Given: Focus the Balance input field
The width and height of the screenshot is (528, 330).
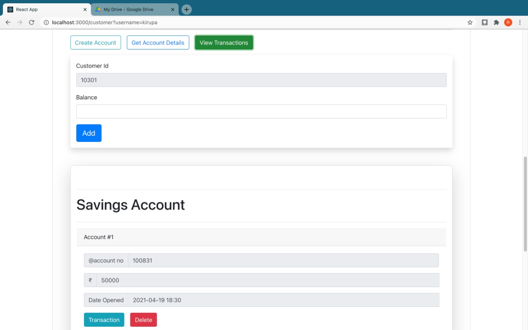Looking at the screenshot, I should pyautogui.click(x=261, y=111).
